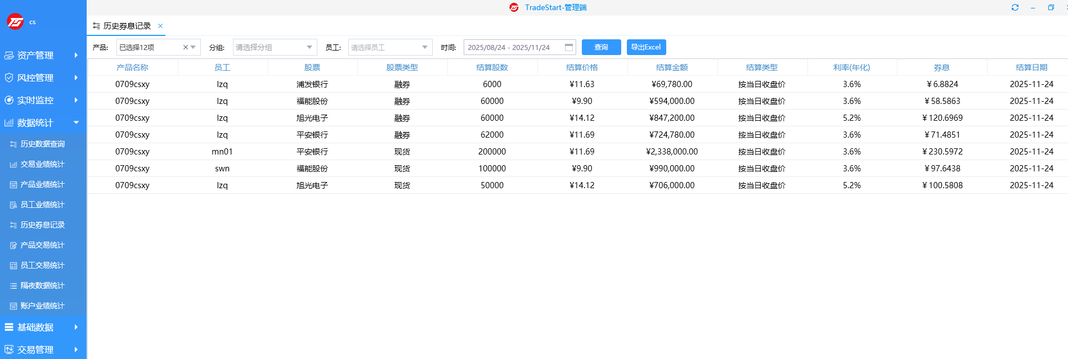Open the 产品 selection dropdown
This screenshot has height=359, width=1068.
159,47
